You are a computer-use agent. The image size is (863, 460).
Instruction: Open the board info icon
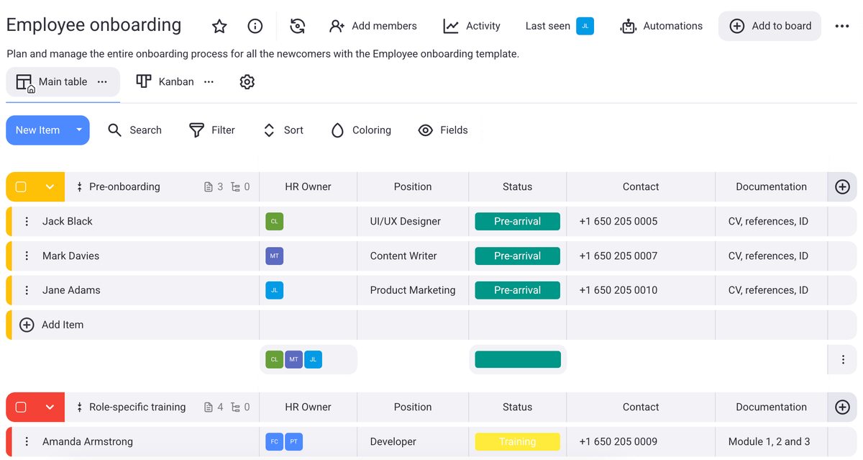255,27
